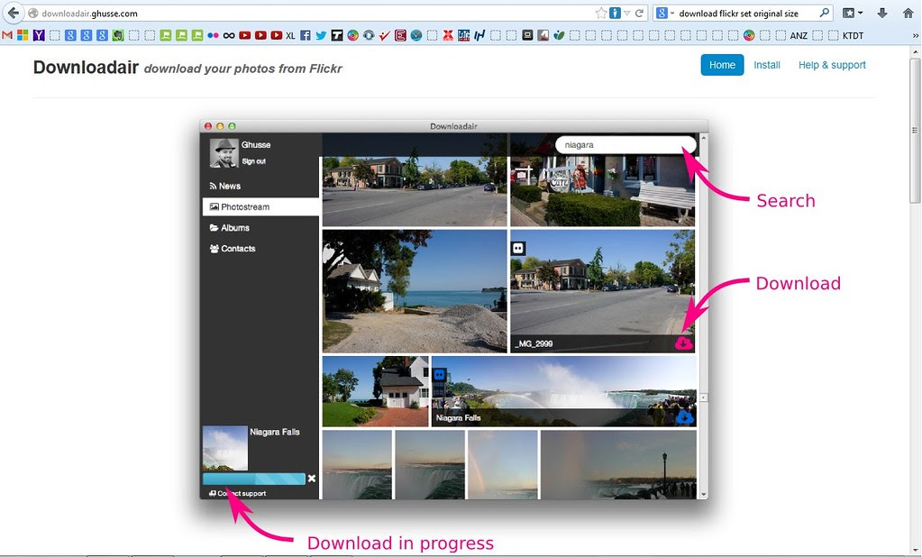The image size is (922, 557).
Task: Open the Flickr dots bookmark
Action: [x=213, y=35]
